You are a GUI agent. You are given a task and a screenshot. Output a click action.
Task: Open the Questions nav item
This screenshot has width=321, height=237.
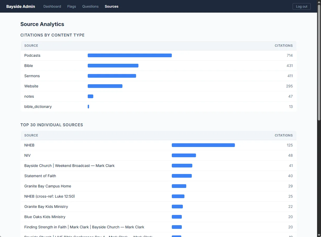[90, 6]
